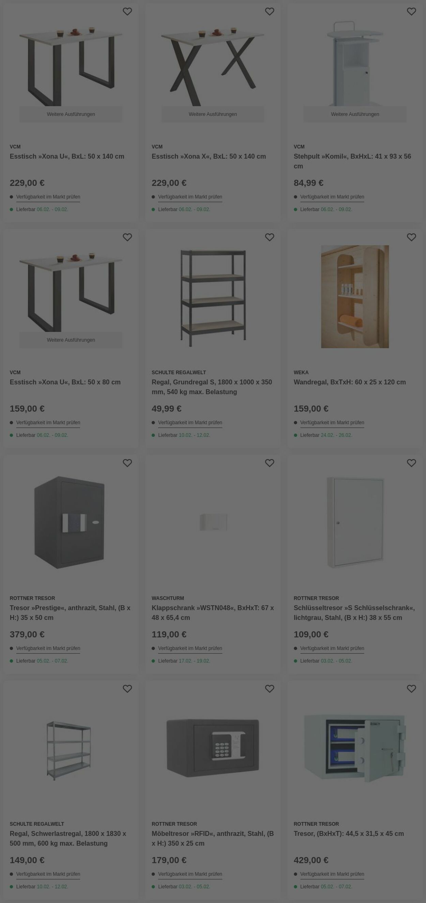Image resolution: width=426 pixels, height=903 pixels.
Task: Show Weitere Ausführungen for Xona X table
Action: pyautogui.click(x=213, y=114)
